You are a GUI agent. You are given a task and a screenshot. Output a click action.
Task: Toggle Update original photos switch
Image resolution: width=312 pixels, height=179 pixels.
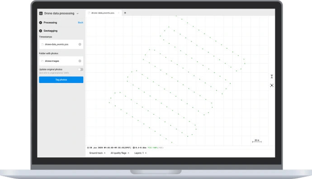coord(80,69)
